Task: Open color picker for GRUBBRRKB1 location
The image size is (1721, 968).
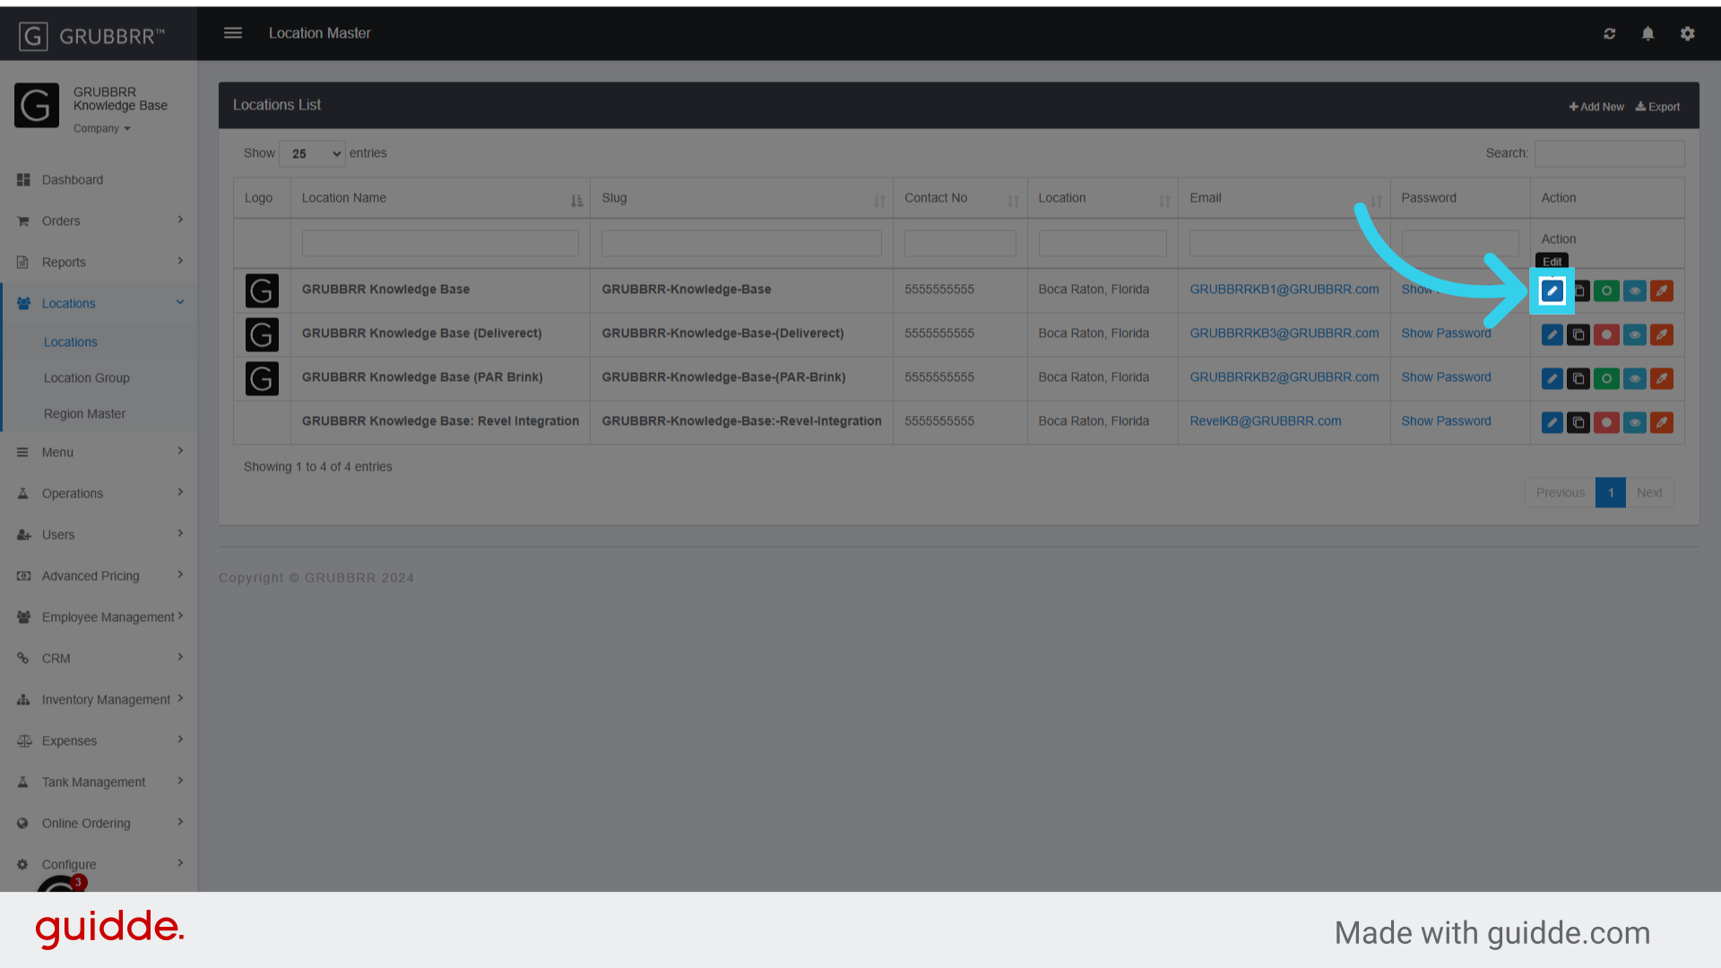Action: (1662, 290)
